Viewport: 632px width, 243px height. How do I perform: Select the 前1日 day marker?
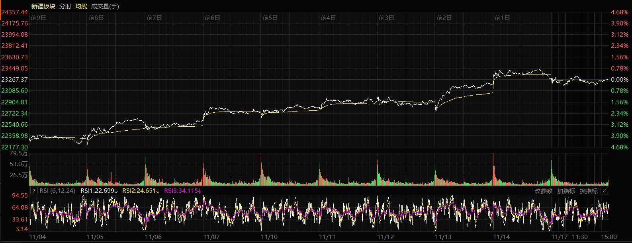click(502, 18)
